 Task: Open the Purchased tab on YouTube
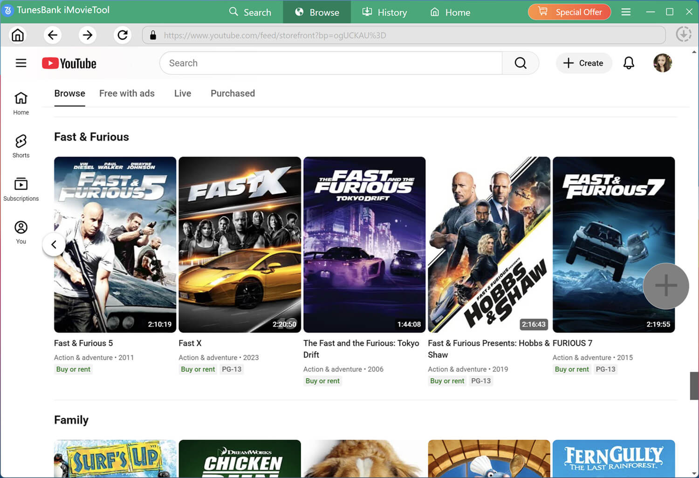point(233,93)
